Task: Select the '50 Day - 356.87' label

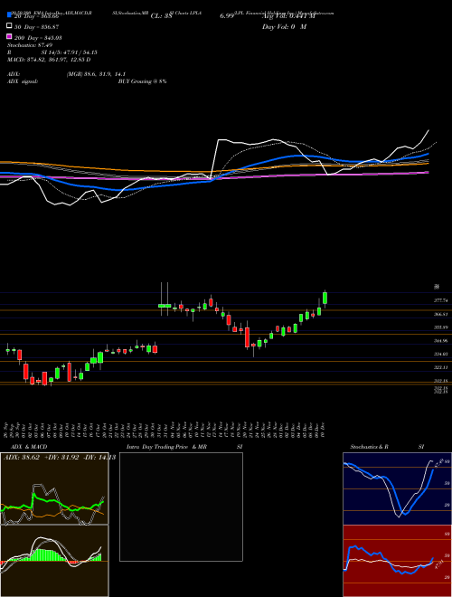Action: 37,27
